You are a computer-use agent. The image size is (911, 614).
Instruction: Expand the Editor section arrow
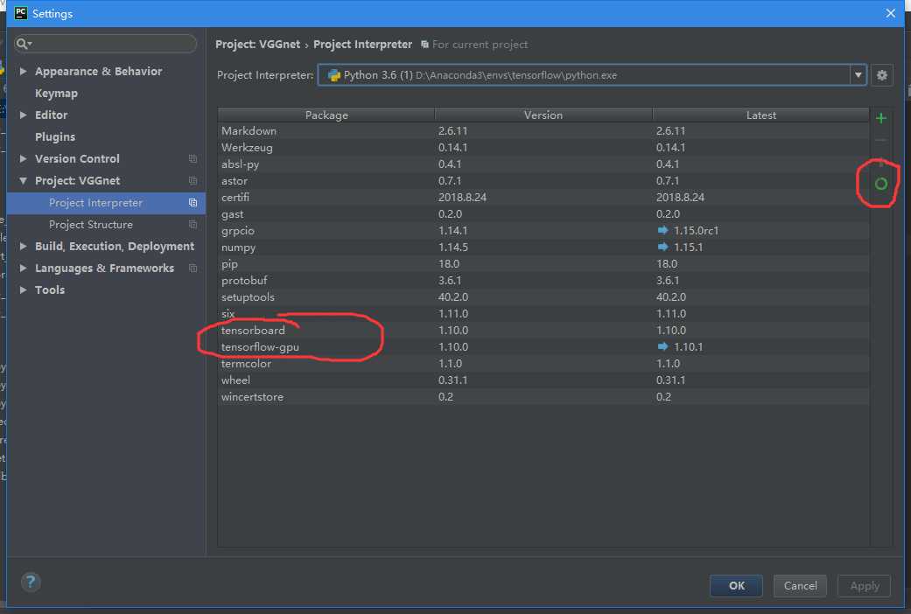pos(24,115)
